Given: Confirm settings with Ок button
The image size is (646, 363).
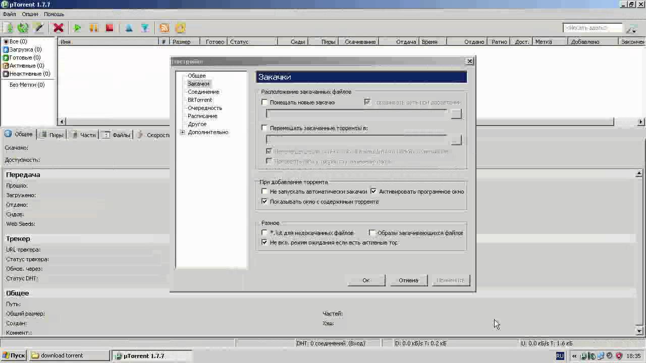Looking at the screenshot, I should pyautogui.click(x=366, y=280).
